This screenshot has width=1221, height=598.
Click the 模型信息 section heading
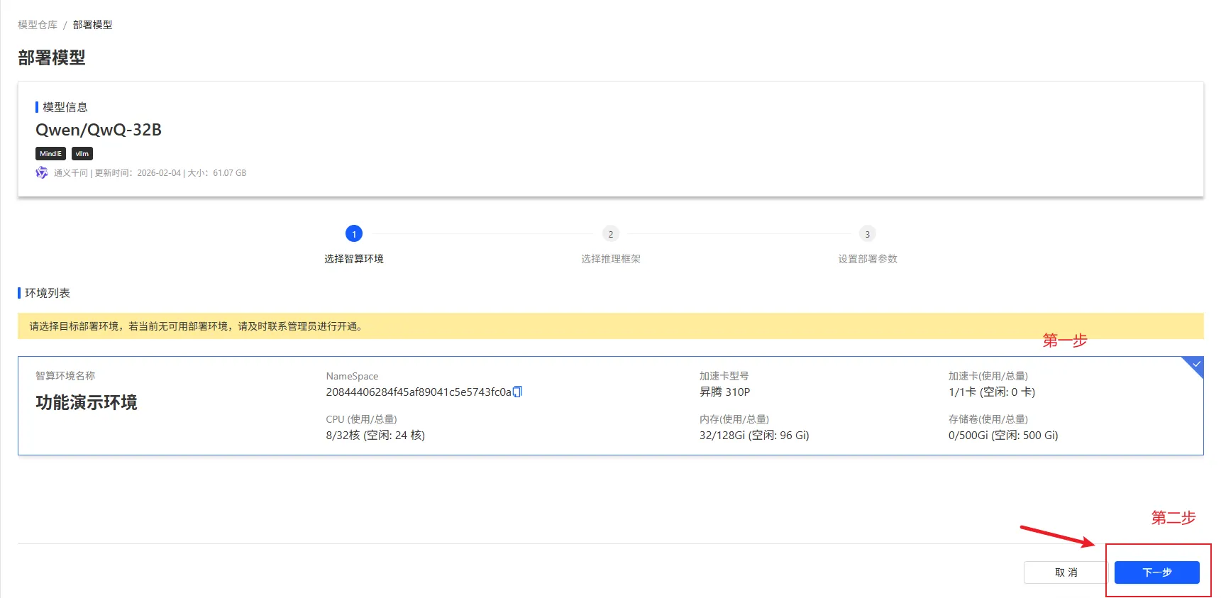point(65,107)
